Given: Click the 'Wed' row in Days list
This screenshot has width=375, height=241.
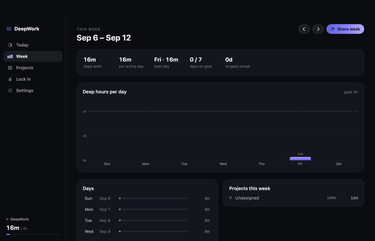Looking at the screenshot, I should click(x=147, y=231).
